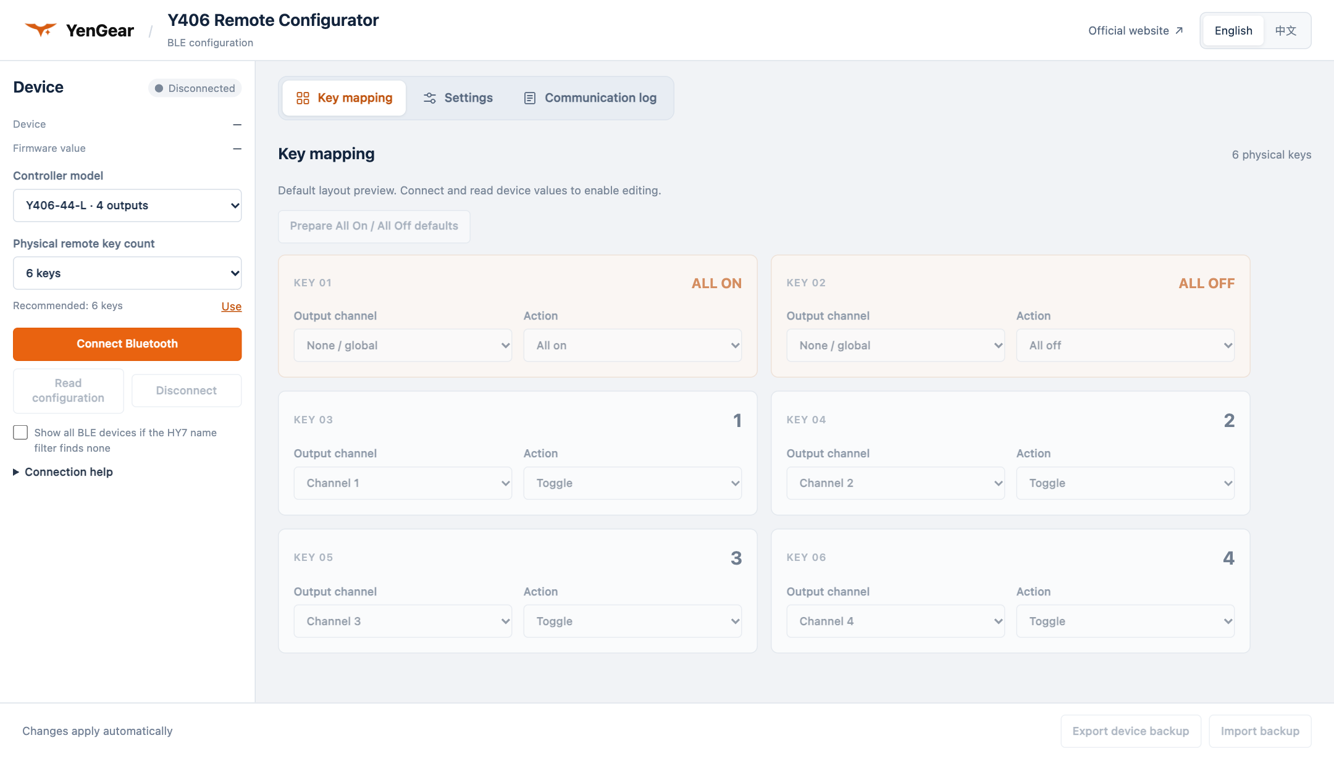The height and width of the screenshot is (759, 1334).
Task: Click the Connect Bluetooth button
Action: click(127, 344)
